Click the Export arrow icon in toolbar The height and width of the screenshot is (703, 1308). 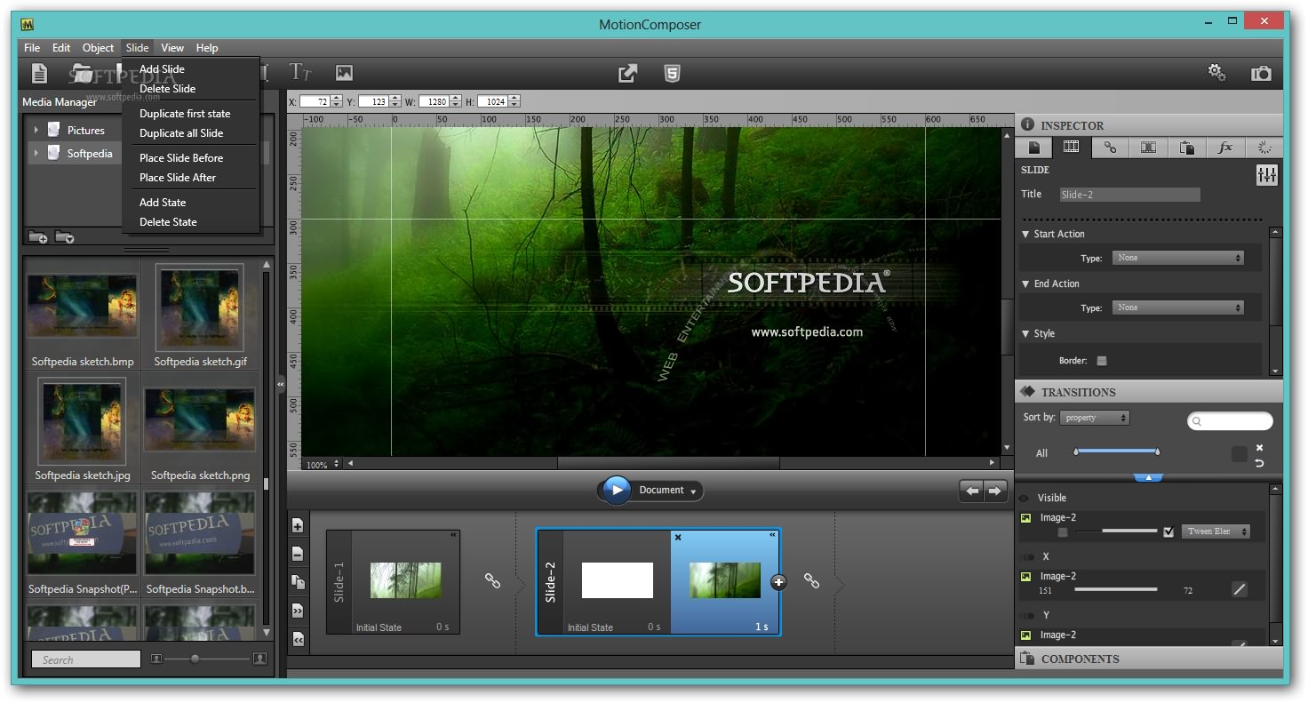[627, 74]
